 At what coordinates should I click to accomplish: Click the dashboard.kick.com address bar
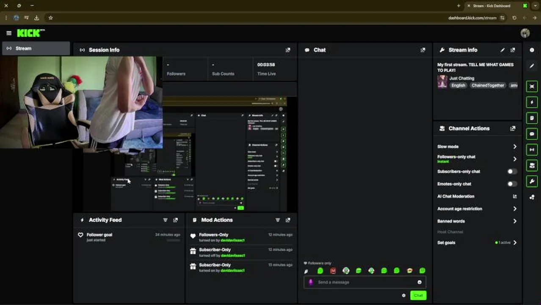pos(472,18)
